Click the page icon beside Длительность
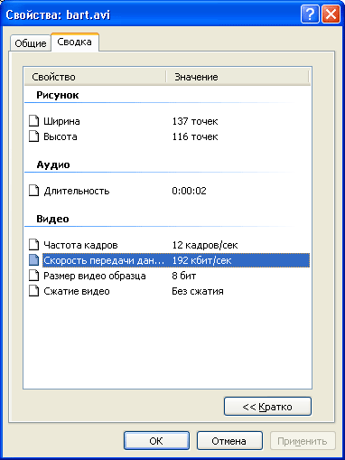Screen dimensions: 345x460 33,191
